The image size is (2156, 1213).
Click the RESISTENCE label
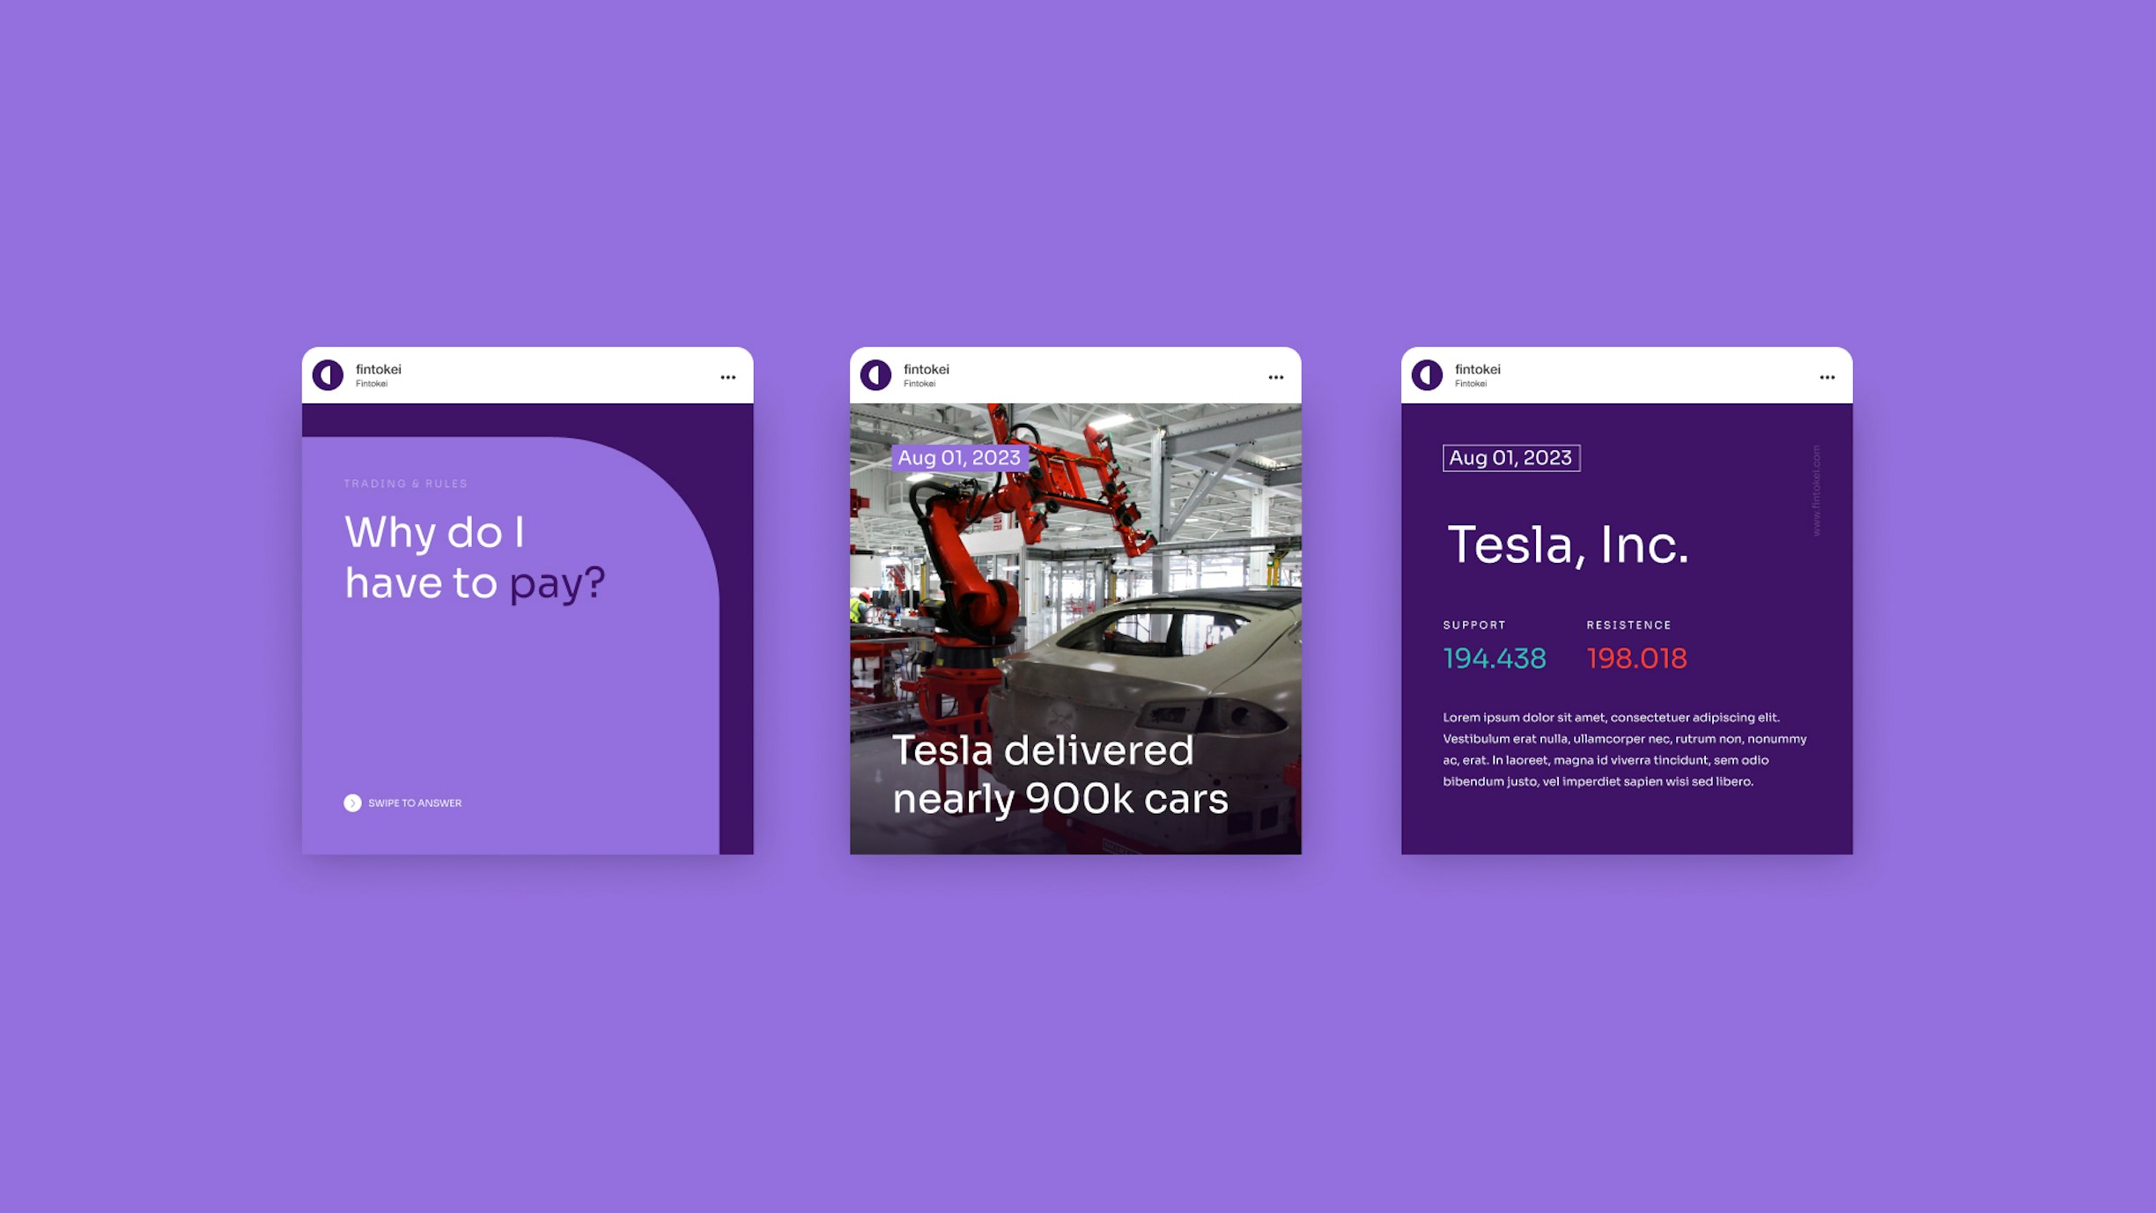coord(1629,625)
